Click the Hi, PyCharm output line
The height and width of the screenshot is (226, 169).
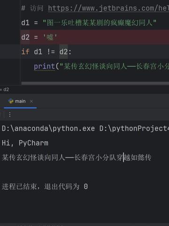[25, 143]
